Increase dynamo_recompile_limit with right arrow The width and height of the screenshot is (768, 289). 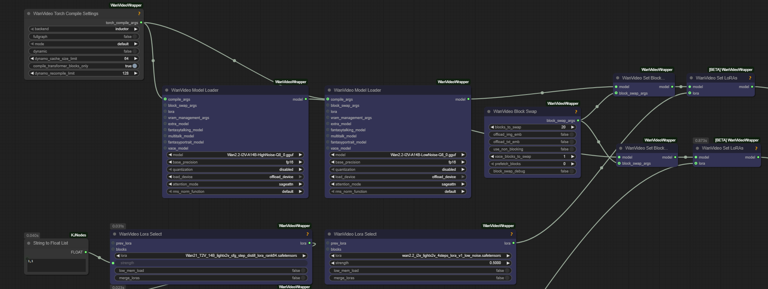(x=136, y=73)
